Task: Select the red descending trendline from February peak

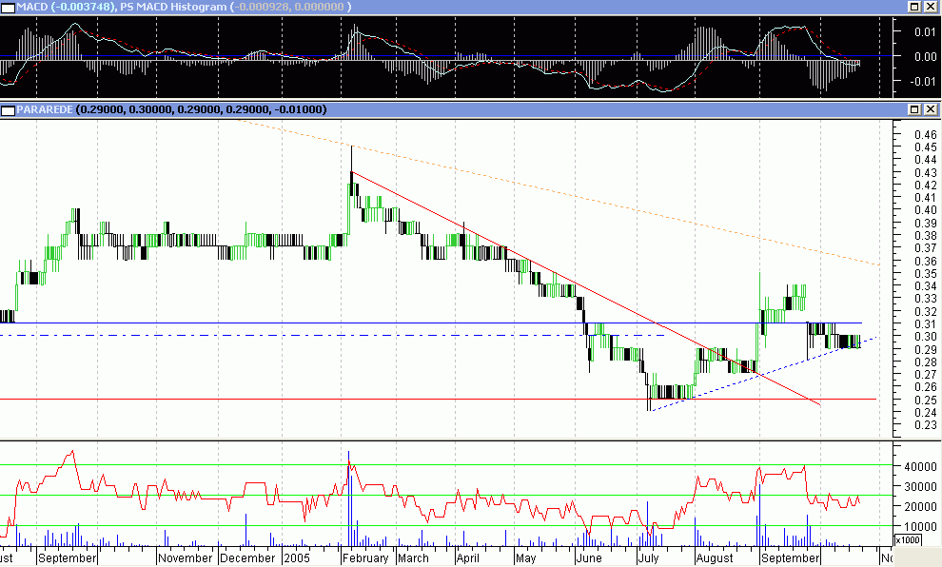Action: coord(585,289)
